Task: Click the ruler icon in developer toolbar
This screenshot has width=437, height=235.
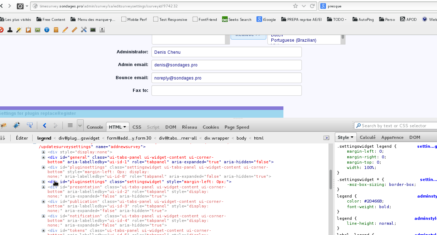Action: point(74,30)
